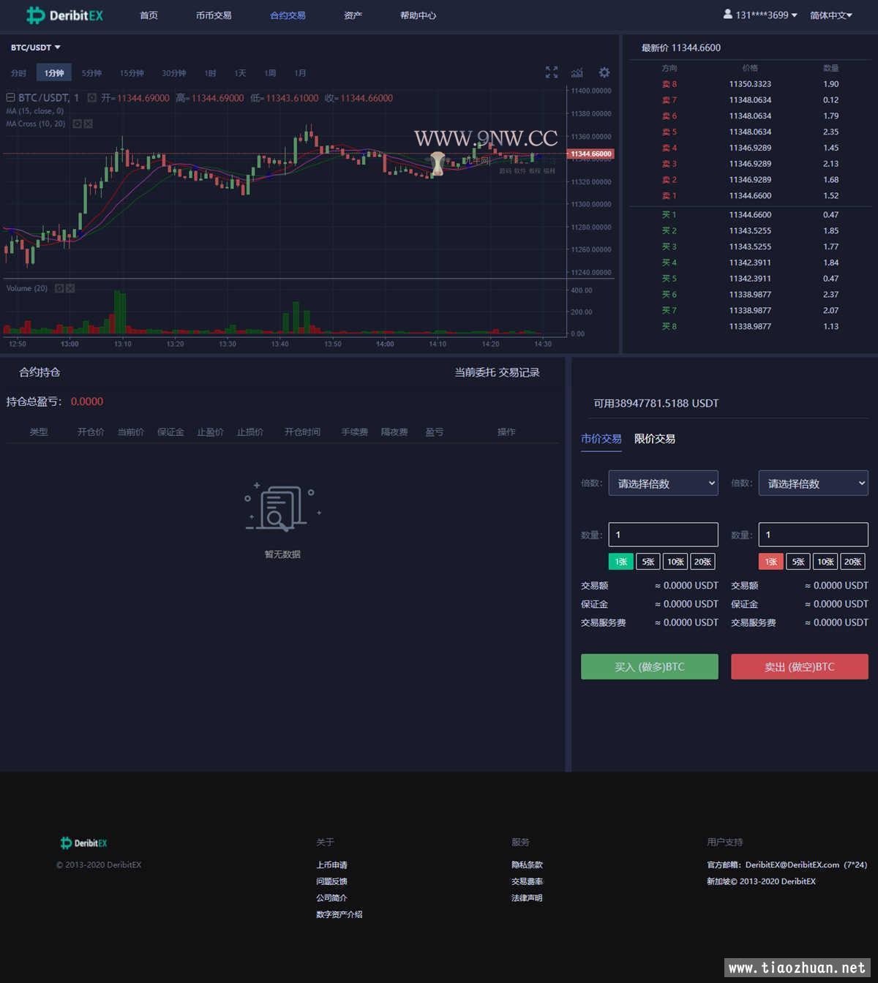878x983 pixels.
Task: Toggle visibility icon next to BTC/USDT, 1
Action: coord(92,97)
